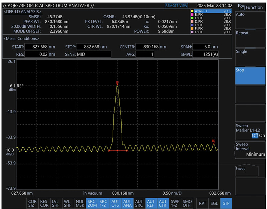Edit the SPAN value field
This screenshot has height=209, width=267.
[x=202, y=47]
